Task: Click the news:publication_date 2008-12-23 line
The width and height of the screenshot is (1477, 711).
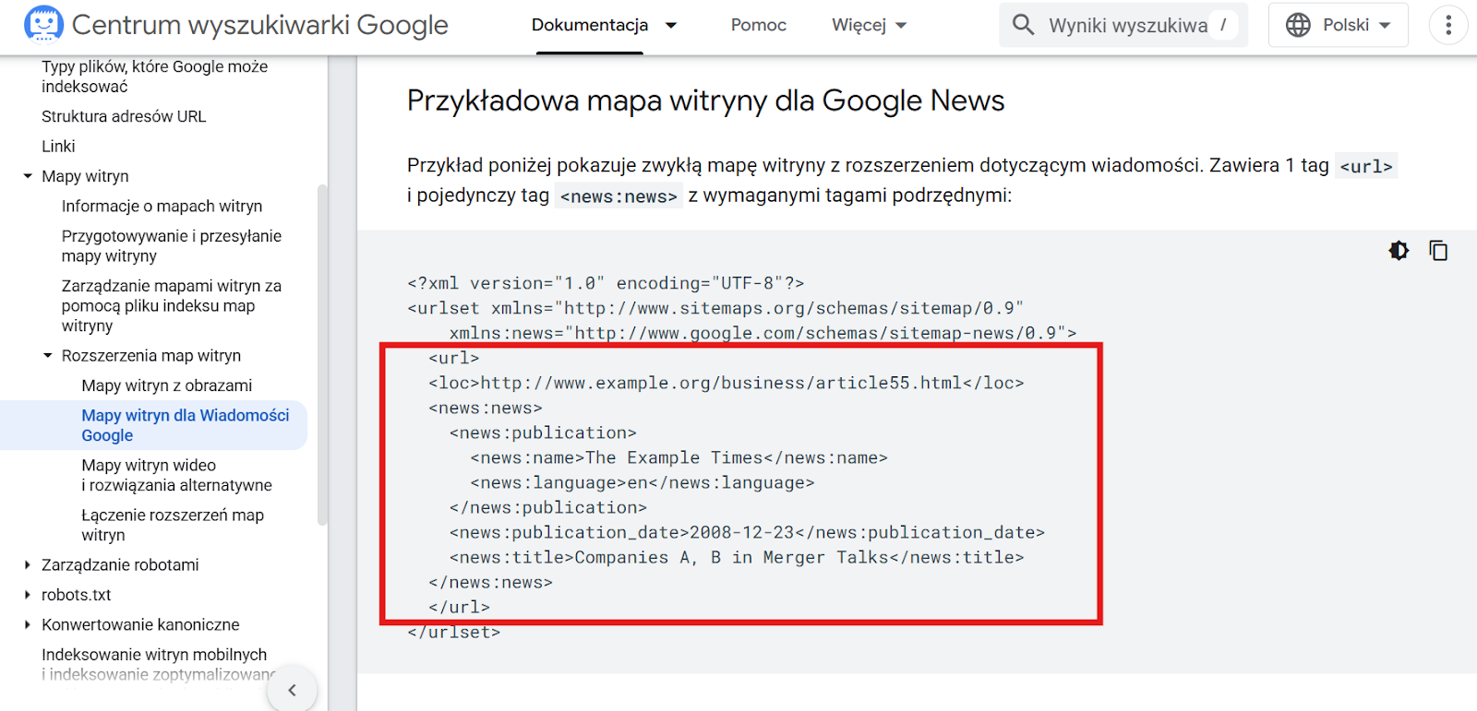Action: click(x=747, y=532)
